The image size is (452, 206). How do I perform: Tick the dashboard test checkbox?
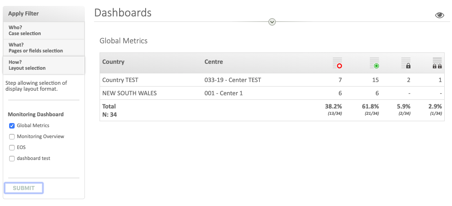click(12, 159)
